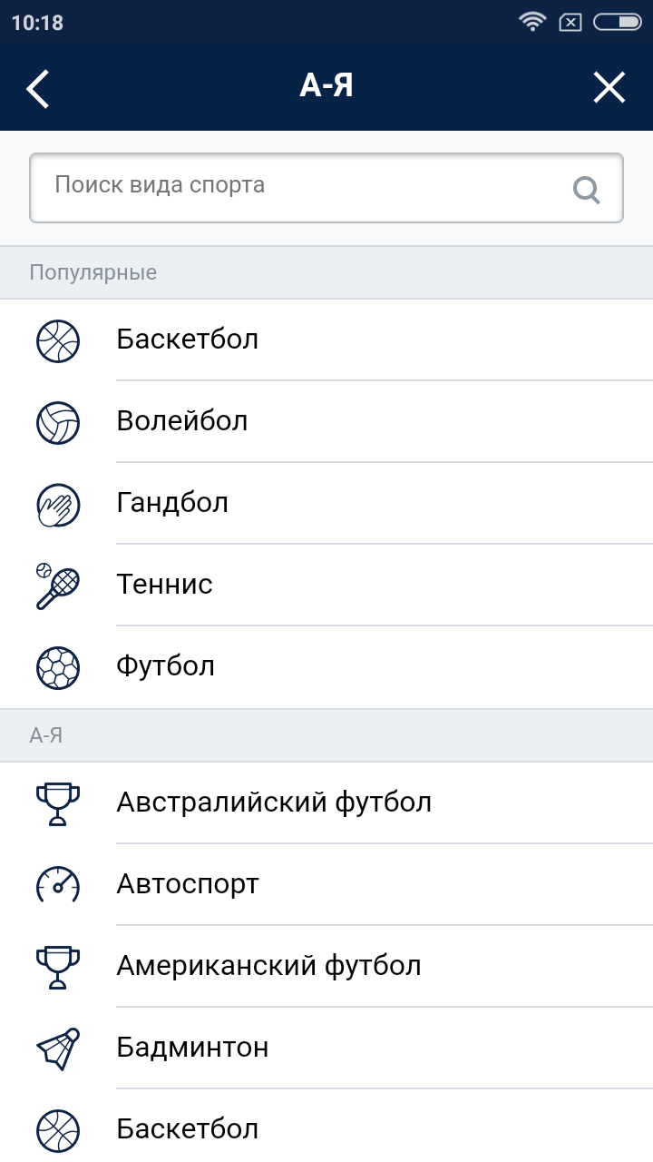Choose Футбол in the popular section
653x1162 pixels.
pyautogui.click(x=165, y=666)
